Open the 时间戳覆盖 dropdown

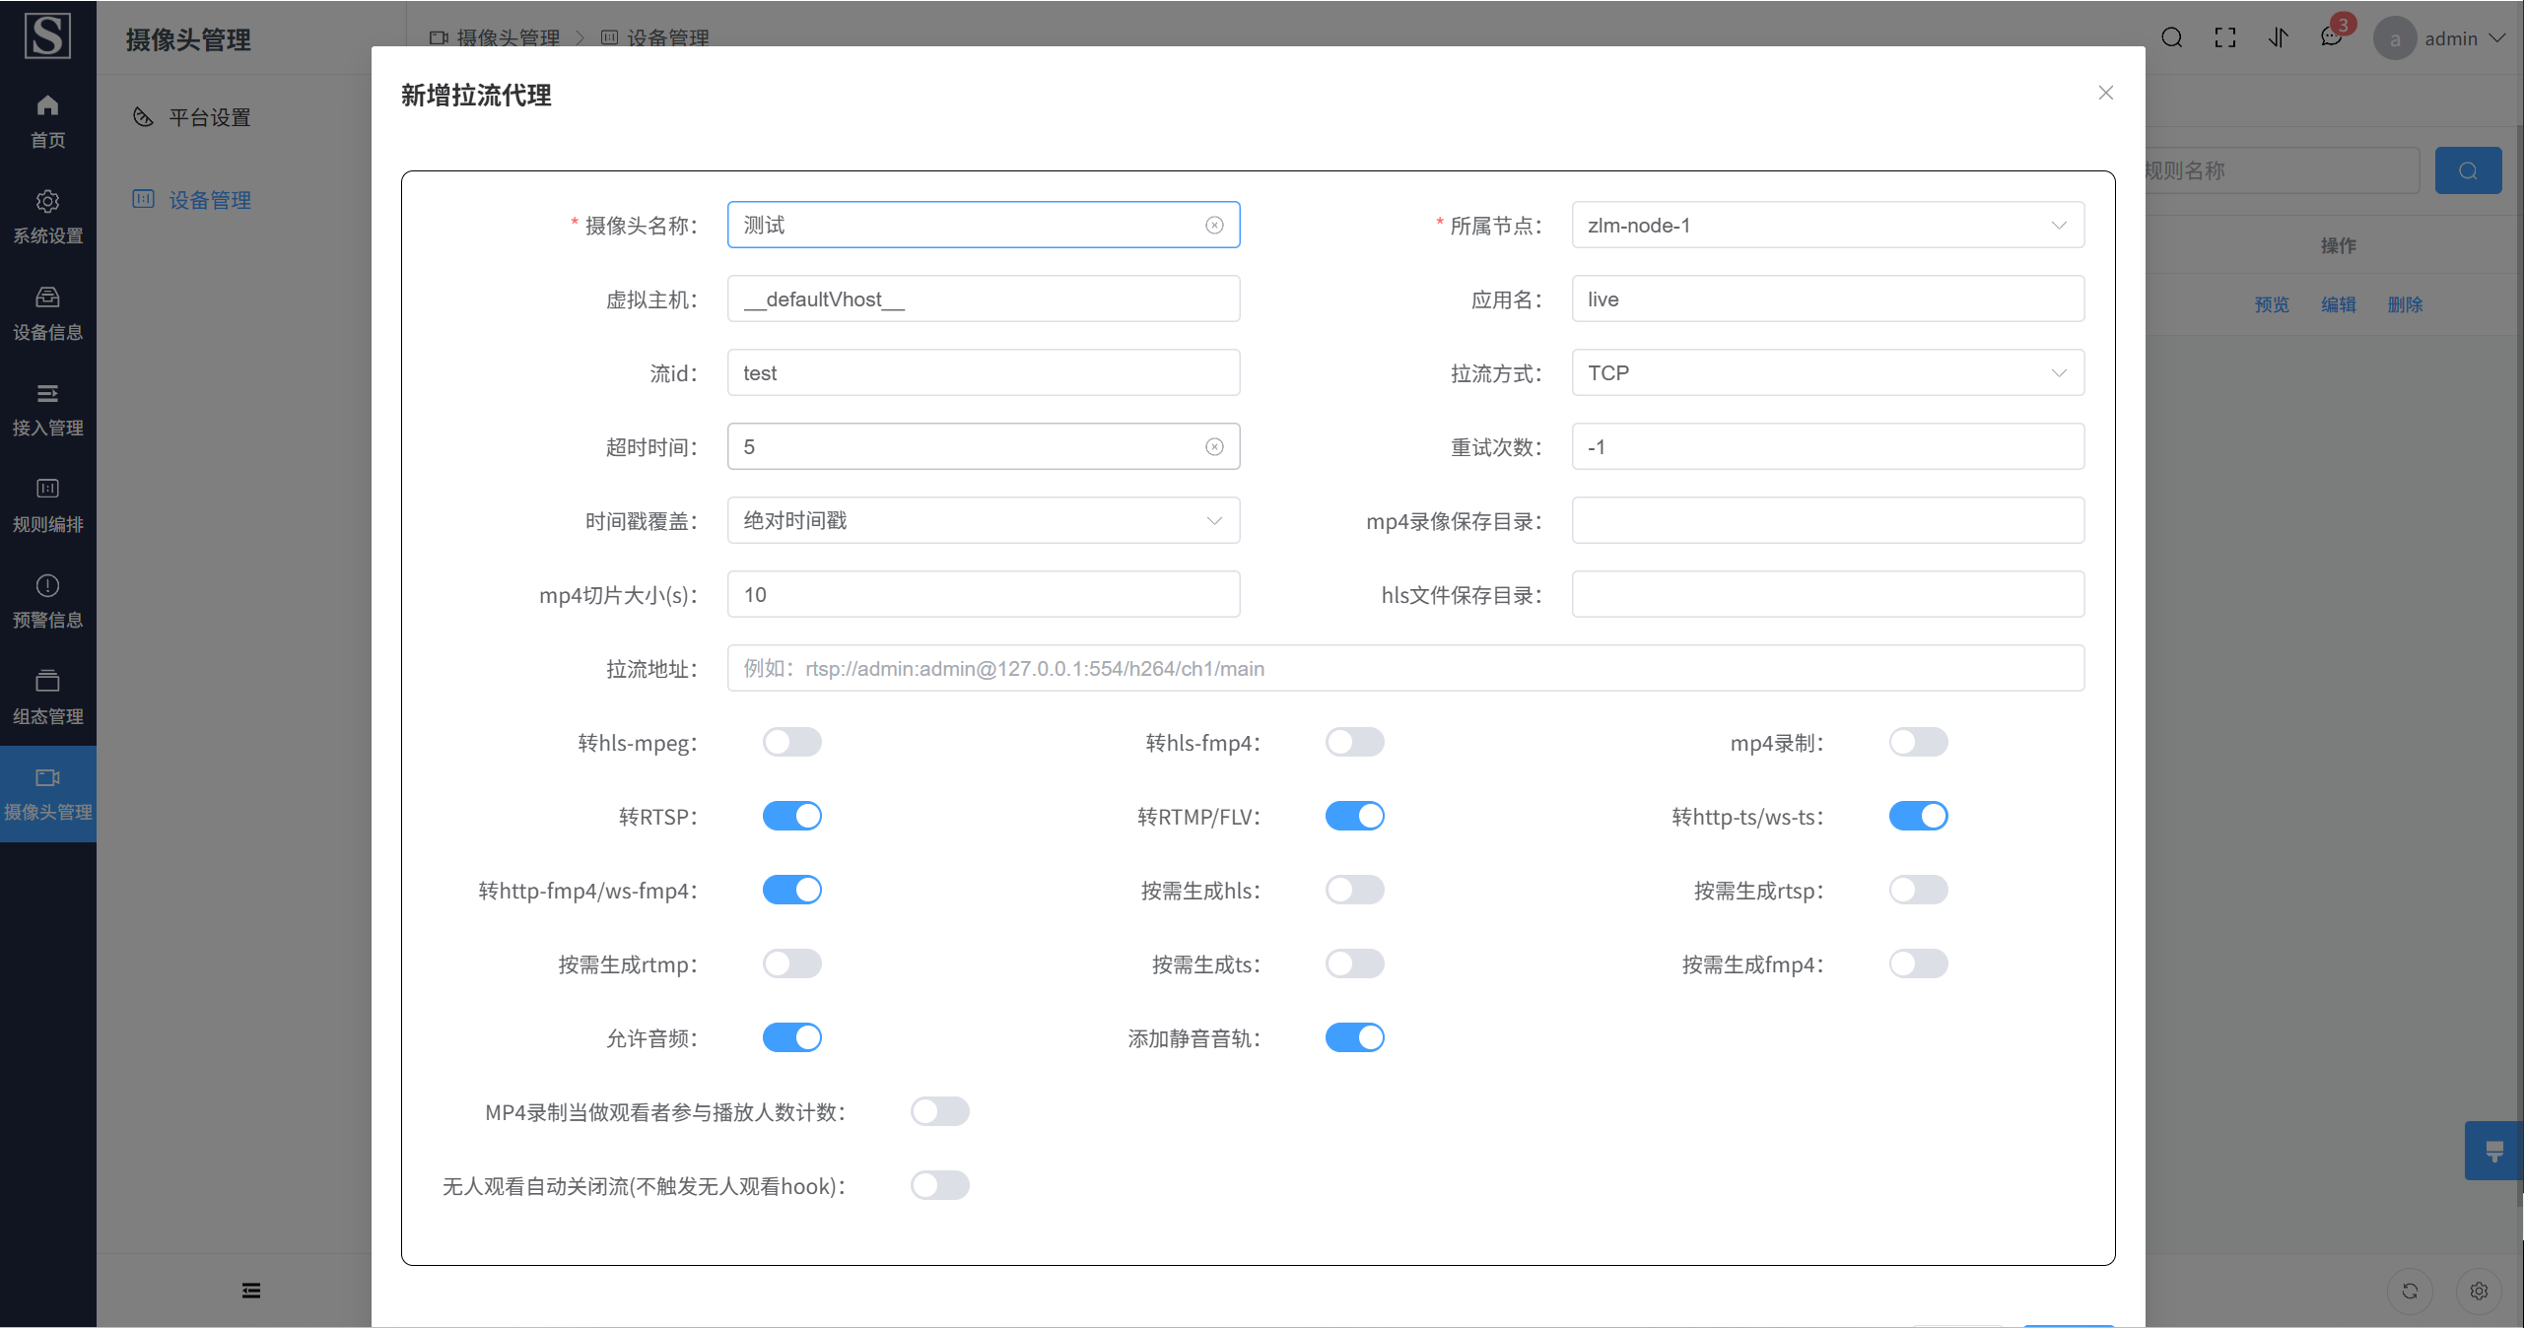pyautogui.click(x=983, y=521)
